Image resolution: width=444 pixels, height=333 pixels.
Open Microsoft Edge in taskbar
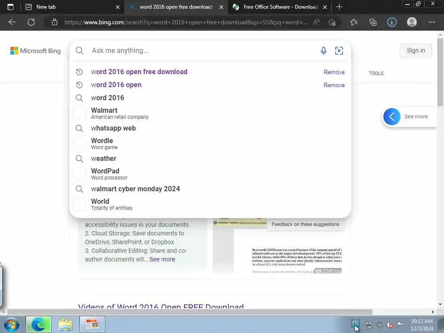[x=39, y=324]
